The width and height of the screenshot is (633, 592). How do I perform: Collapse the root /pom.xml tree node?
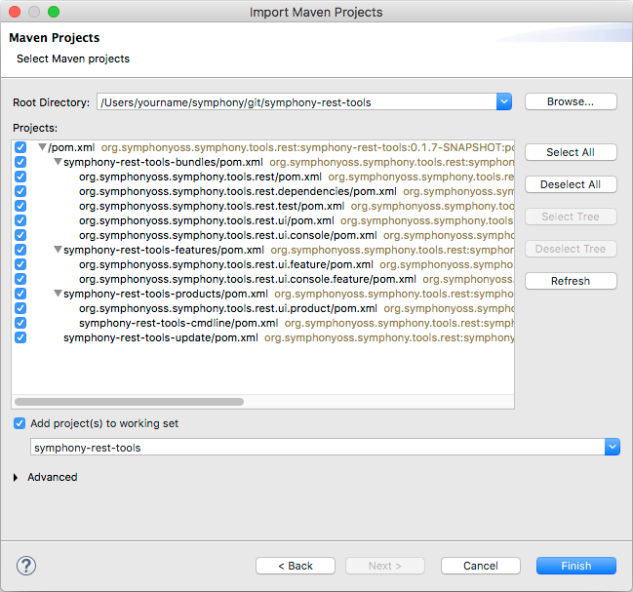[42, 147]
